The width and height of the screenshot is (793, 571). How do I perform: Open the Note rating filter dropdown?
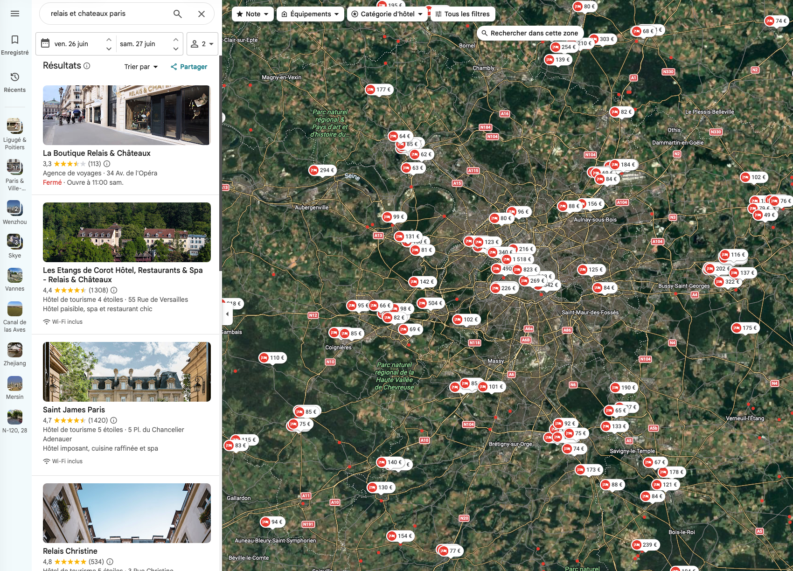point(253,14)
